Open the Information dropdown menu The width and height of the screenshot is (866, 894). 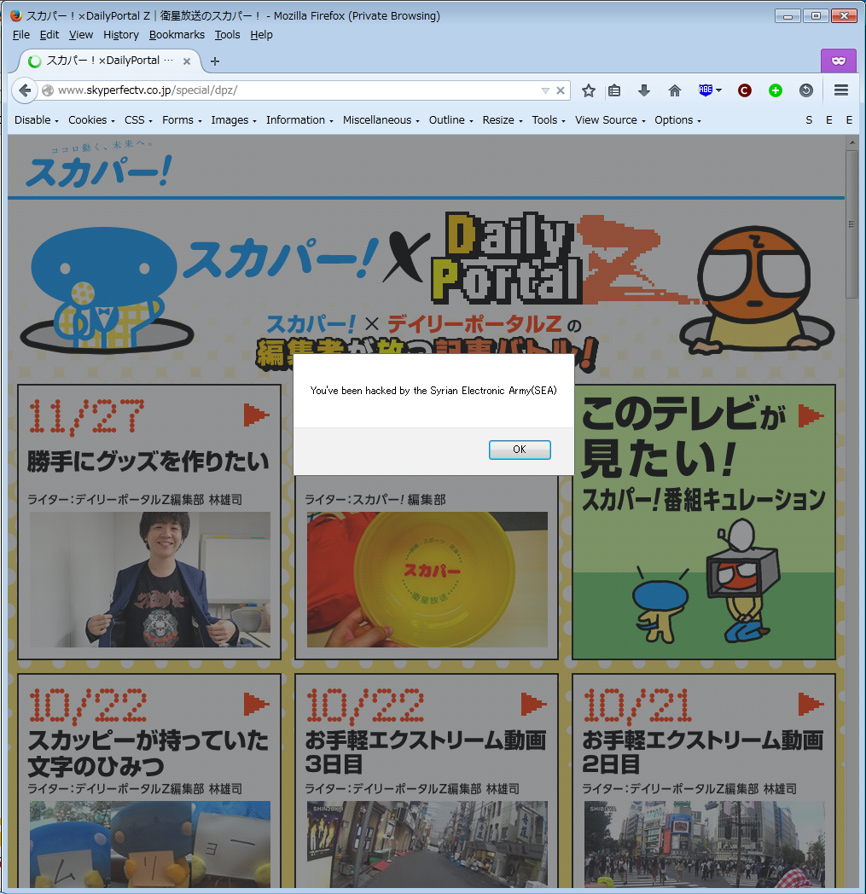(299, 120)
